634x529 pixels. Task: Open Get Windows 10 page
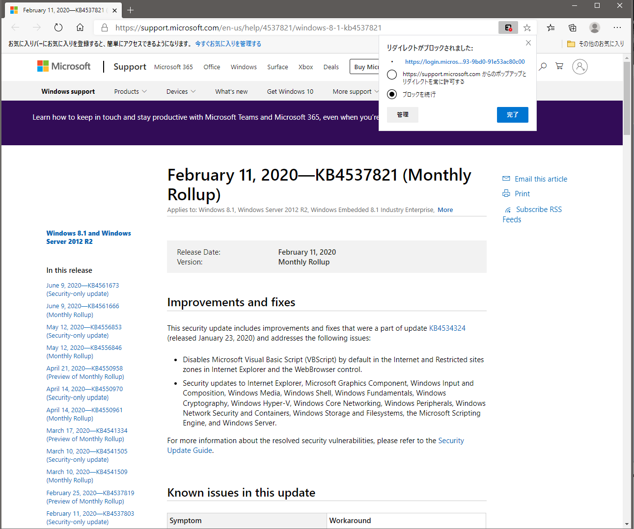pos(290,91)
